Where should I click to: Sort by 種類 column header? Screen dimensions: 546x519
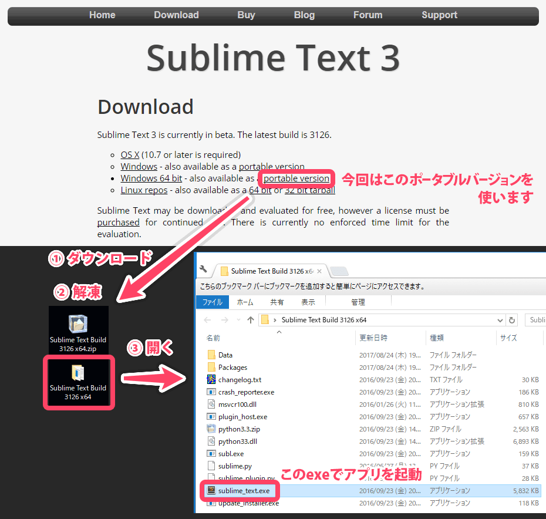[437, 338]
